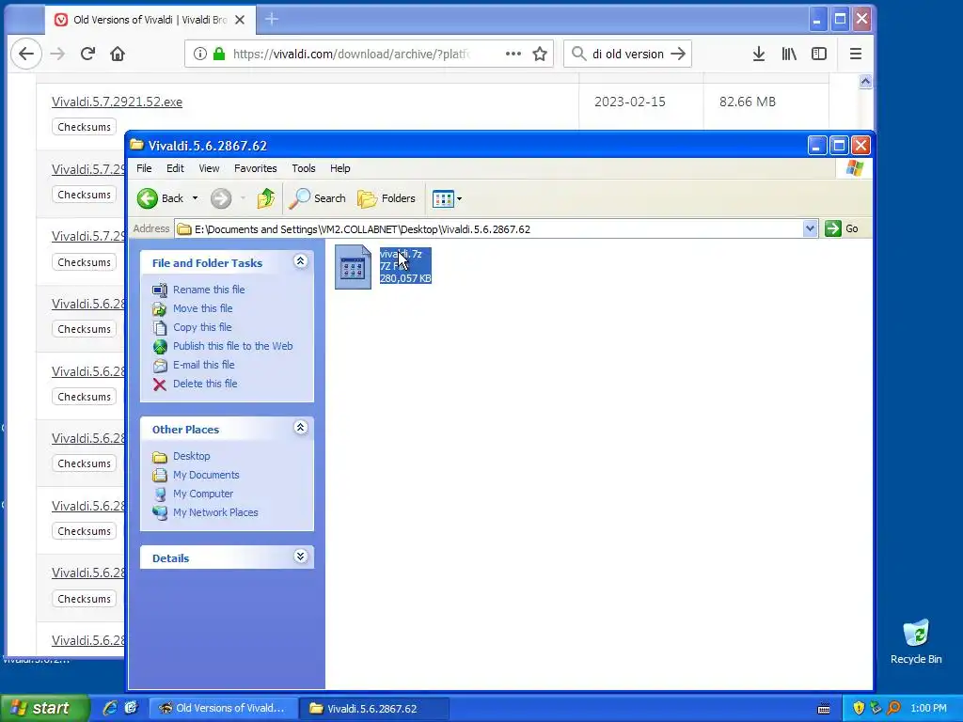This screenshot has width=963, height=722.
Task: Click the Back button in Explorer
Action: point(160,198)
